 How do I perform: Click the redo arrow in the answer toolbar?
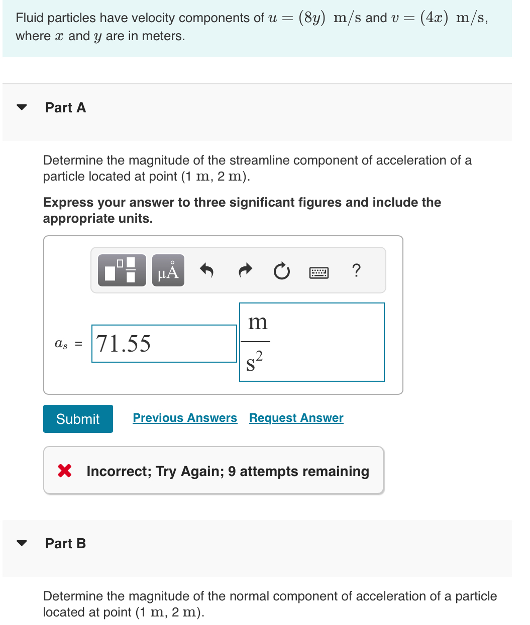245,270
